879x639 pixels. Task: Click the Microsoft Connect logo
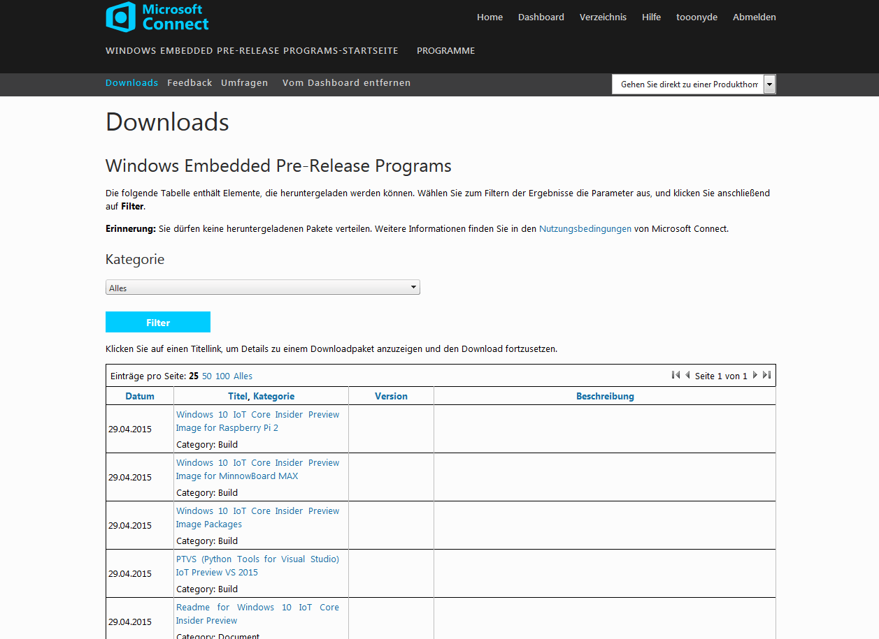[x=157, y=17]
